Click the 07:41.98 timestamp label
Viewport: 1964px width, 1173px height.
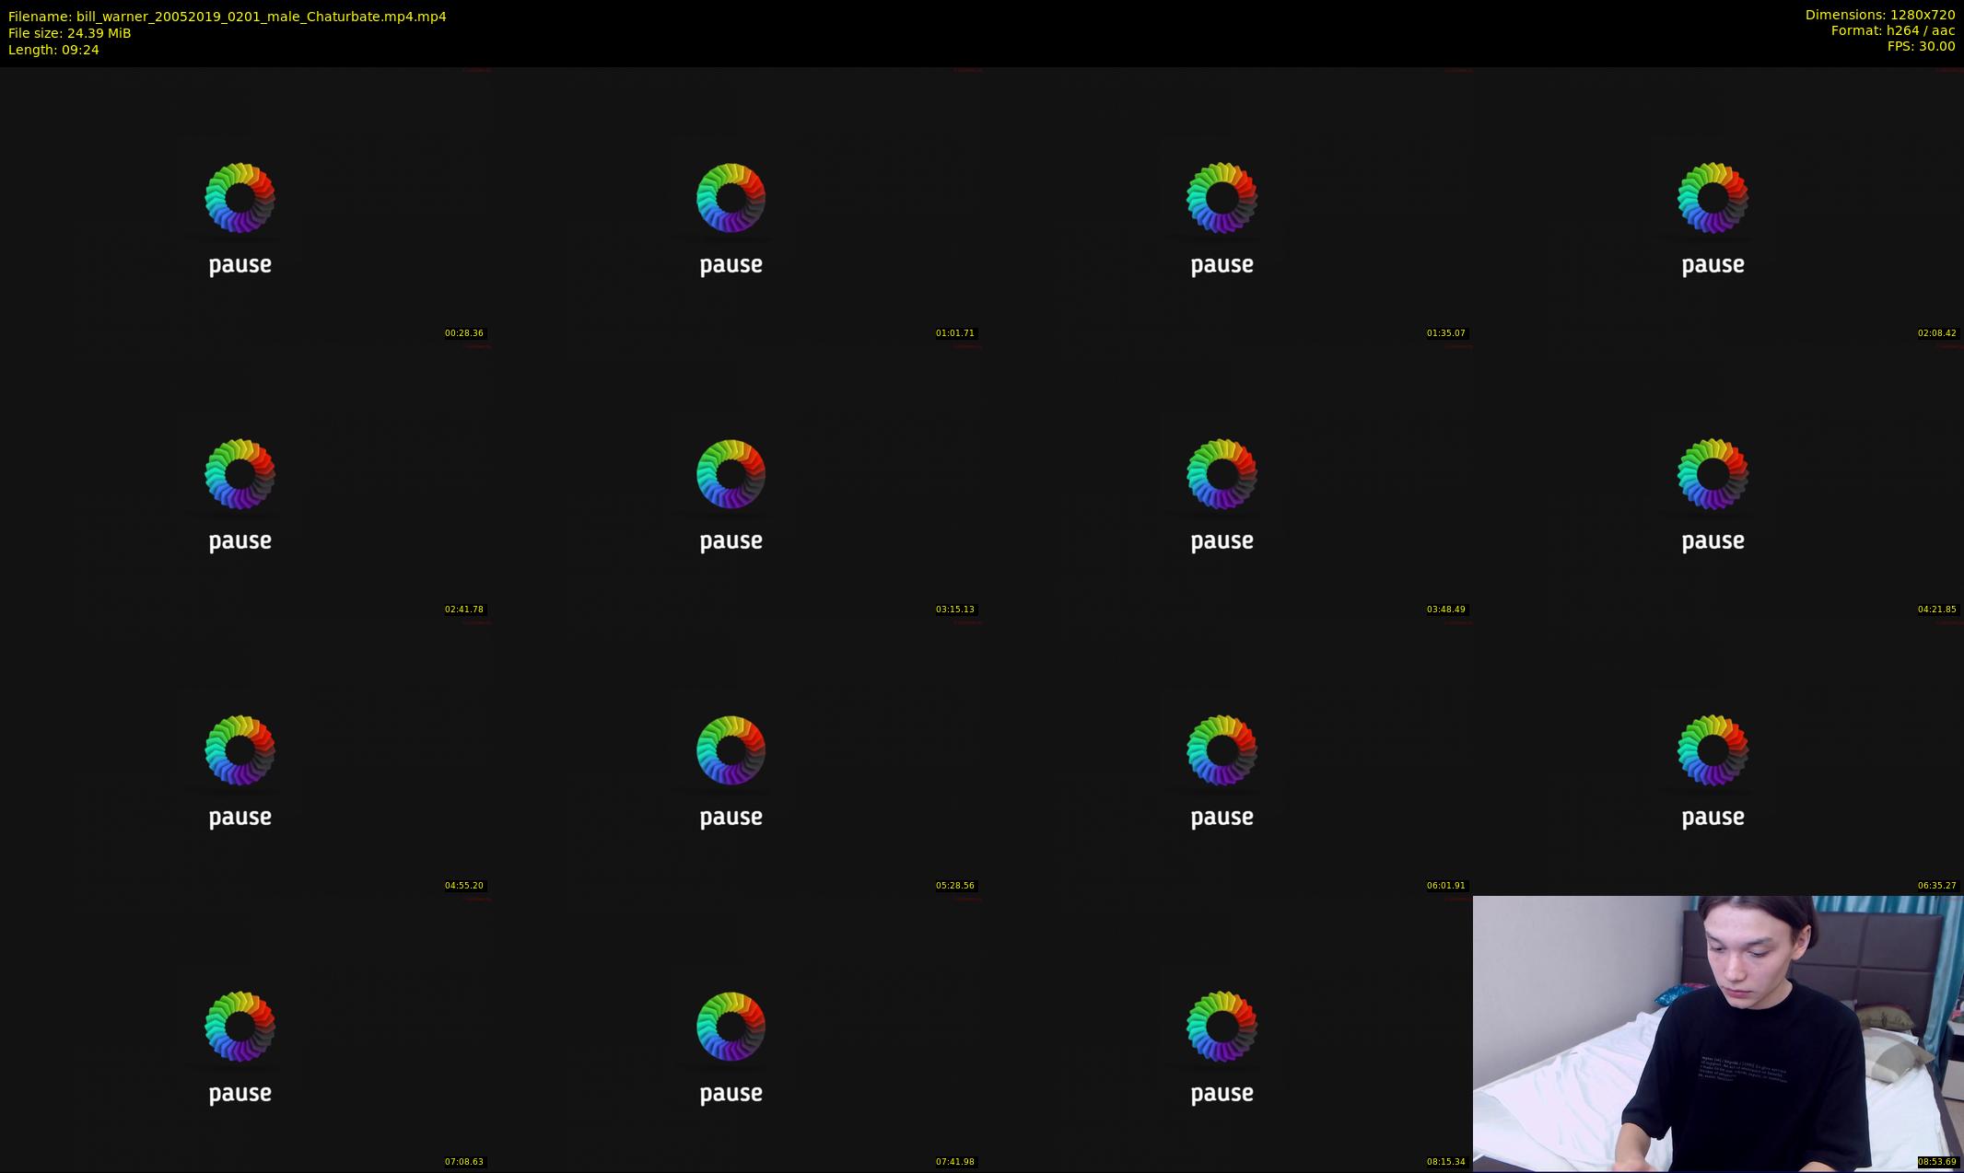pos(954,1162)
